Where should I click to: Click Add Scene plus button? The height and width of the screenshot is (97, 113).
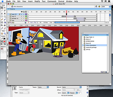pyautogui.click(x=104, y=72)
